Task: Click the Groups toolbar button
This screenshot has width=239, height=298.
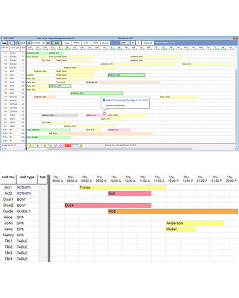Action: tap(67, 43)
